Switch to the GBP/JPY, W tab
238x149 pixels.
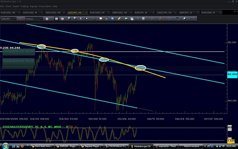[x=188, y=13]
